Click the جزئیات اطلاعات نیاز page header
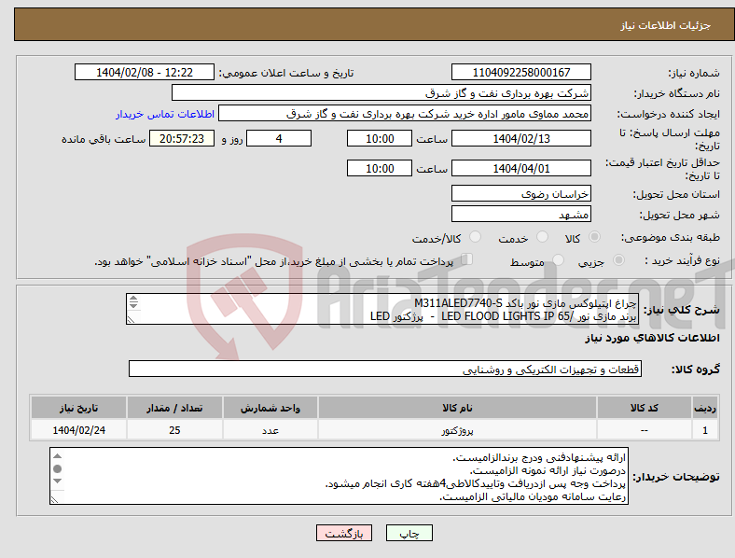This screenshot has height=558, width=735. tap(666, 25)
